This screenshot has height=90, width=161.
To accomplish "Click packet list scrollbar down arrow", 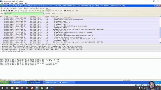I will [160, 42].
